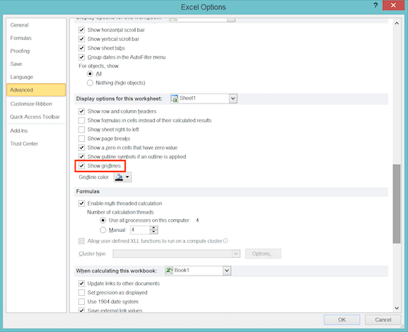
Task: Open the General options category
Action: point(20,25)
